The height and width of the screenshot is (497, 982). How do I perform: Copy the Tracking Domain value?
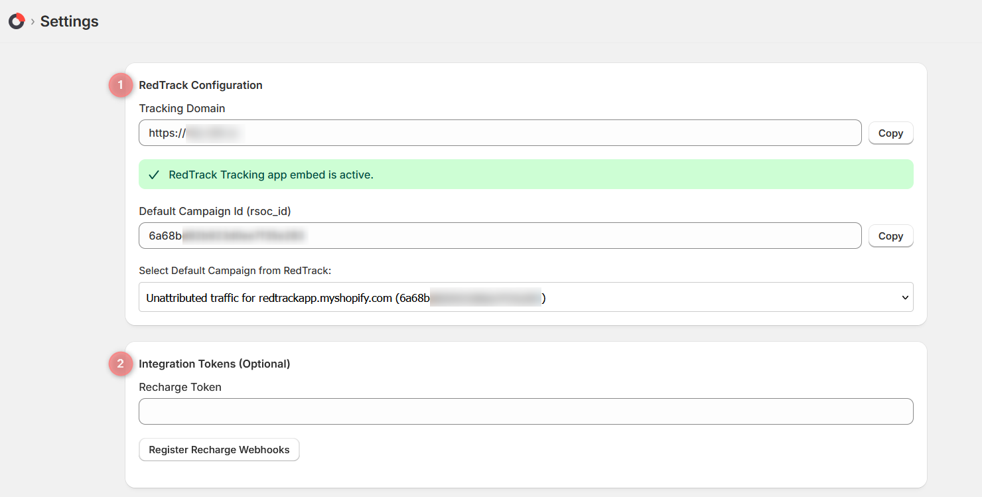click(x=890, y=133)
